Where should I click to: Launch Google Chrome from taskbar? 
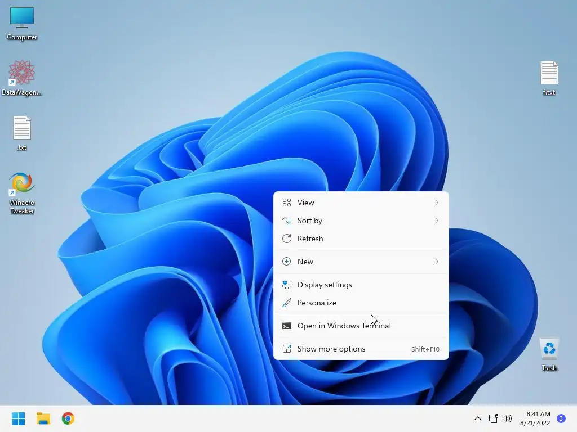click(x=68, y=418)
